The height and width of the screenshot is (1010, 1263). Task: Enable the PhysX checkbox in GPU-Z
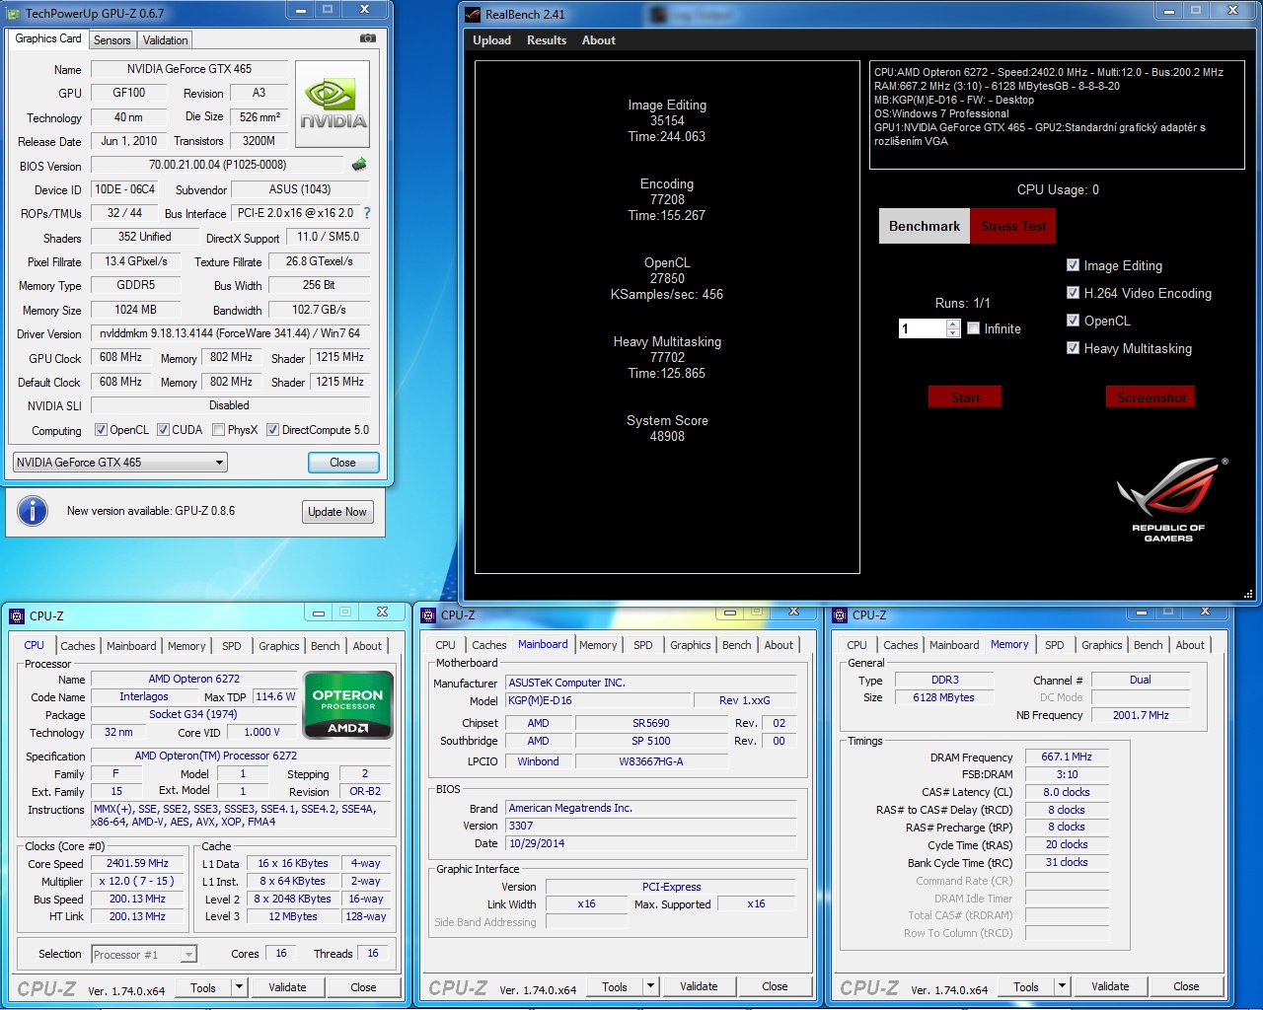219,430
